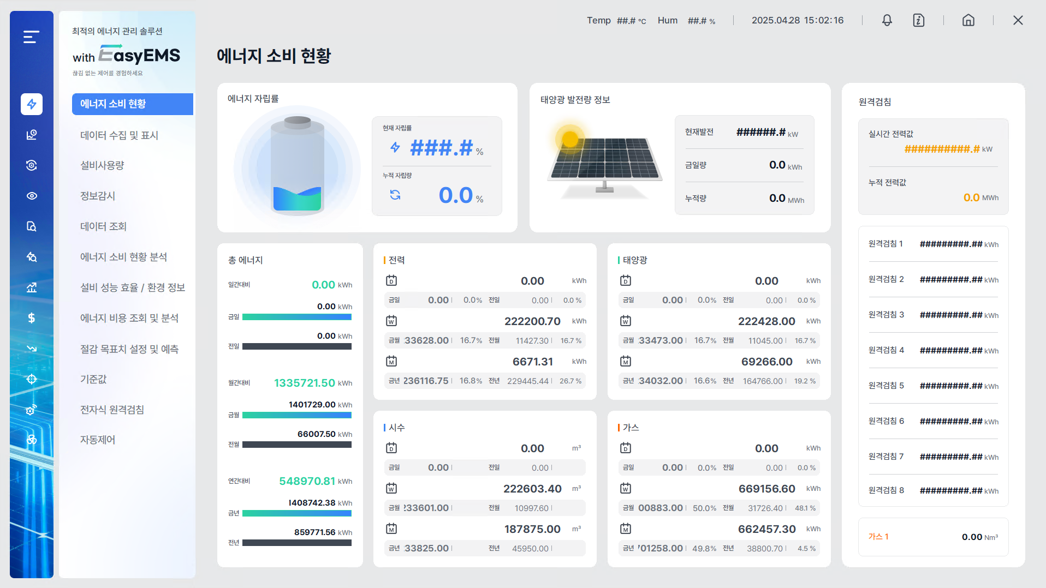1046x588 pixels.
Task: Click the 자동제어 menu entry
Action: (x=98, y=440)
